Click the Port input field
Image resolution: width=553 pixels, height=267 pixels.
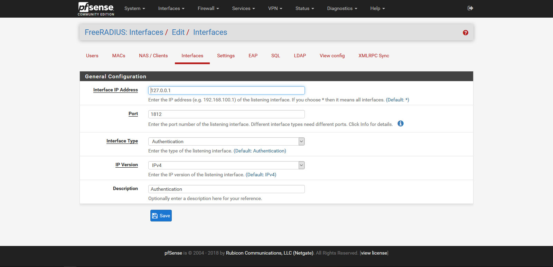tap(226, 114)
